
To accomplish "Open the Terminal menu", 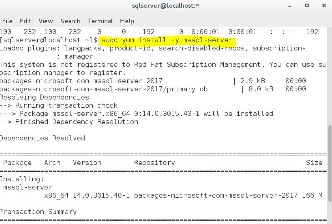I will (100, 21).
